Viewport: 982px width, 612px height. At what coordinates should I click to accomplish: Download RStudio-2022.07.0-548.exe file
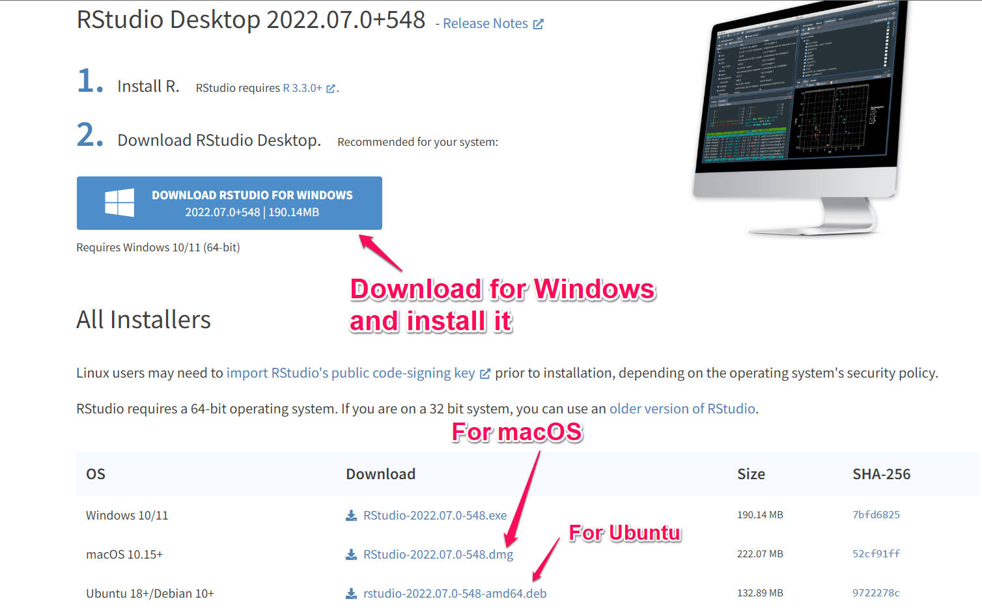tap(434, 516)
